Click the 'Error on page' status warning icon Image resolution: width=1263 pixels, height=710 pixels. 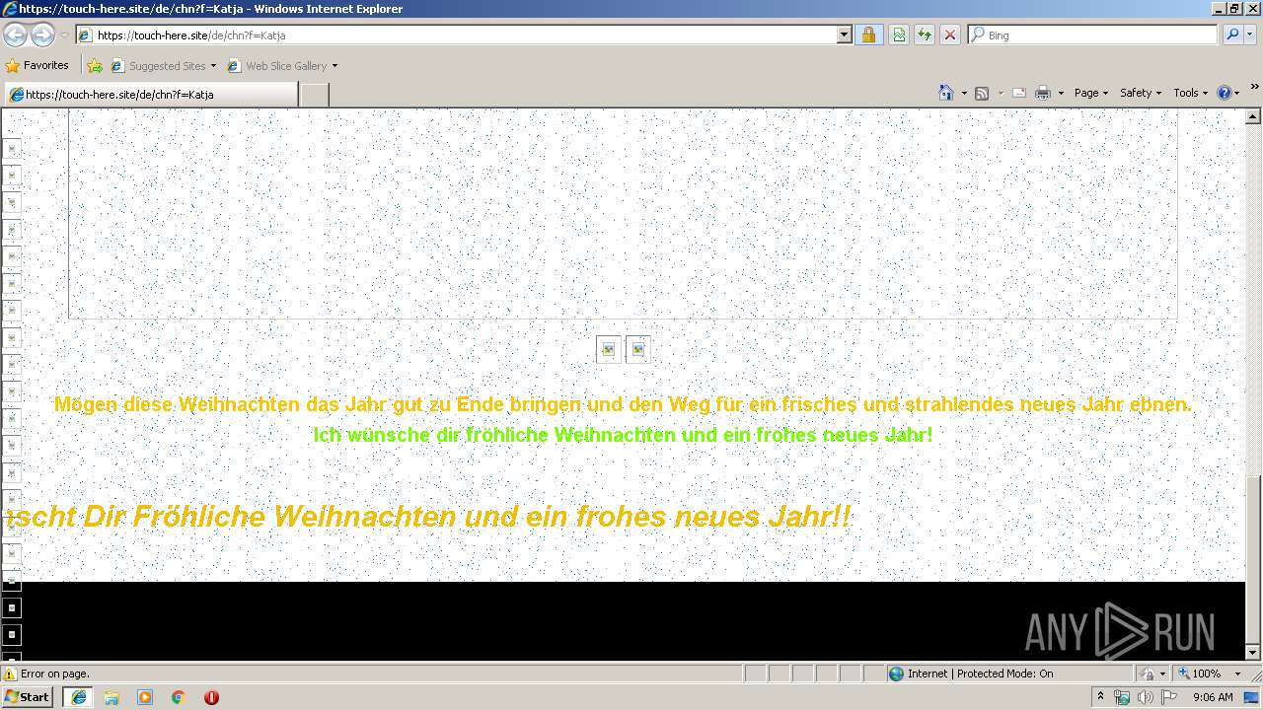pyautogui.click(x=10, y=674)
